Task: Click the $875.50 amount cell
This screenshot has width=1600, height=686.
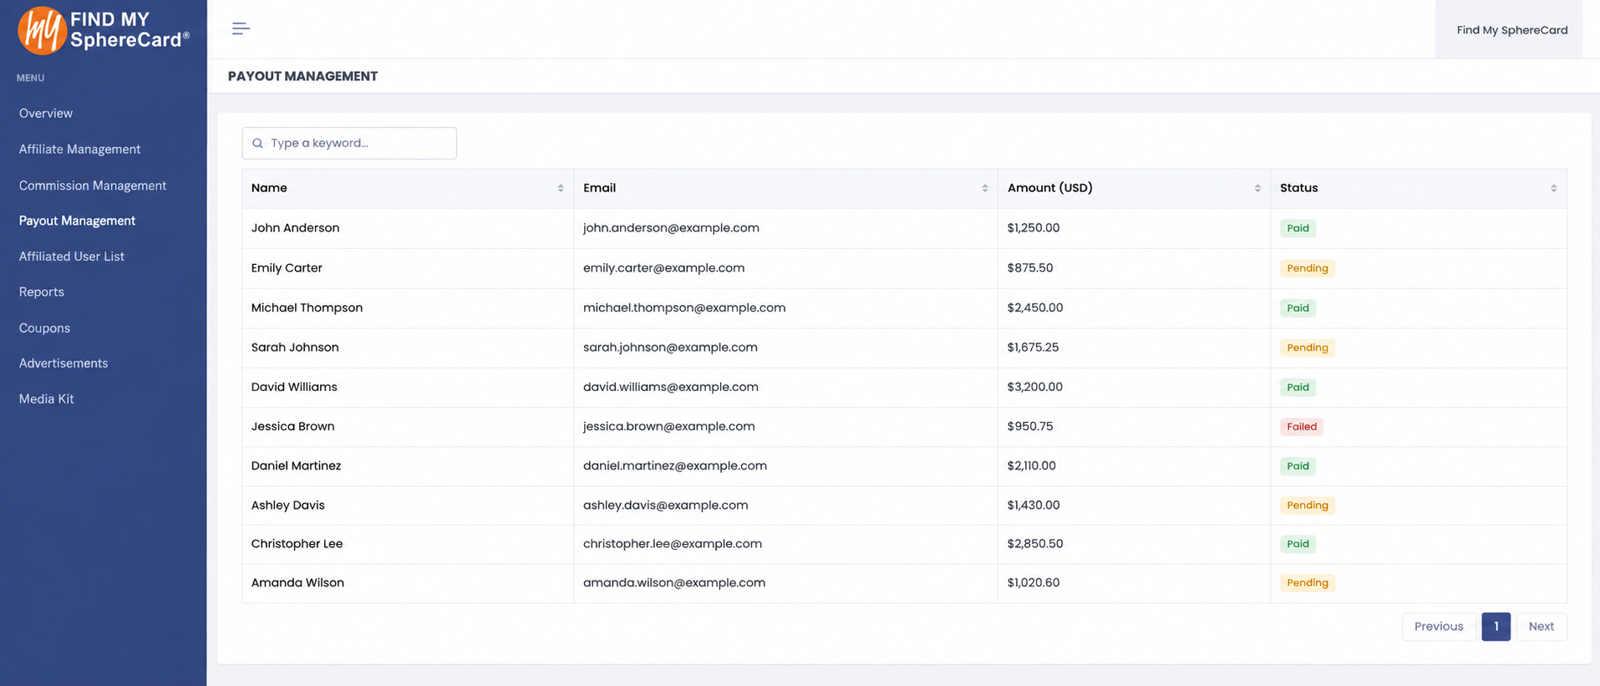Action: (x=1135, y=268)
